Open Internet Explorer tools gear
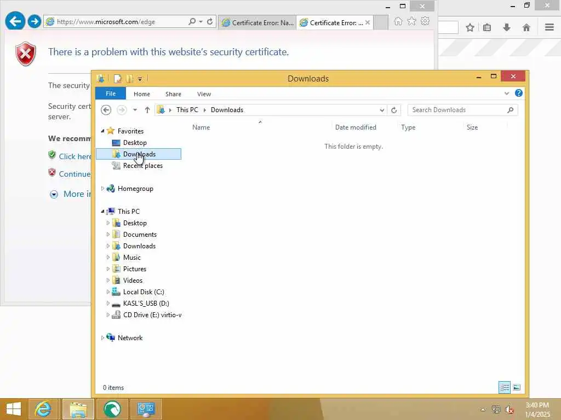 click(425, 21)
